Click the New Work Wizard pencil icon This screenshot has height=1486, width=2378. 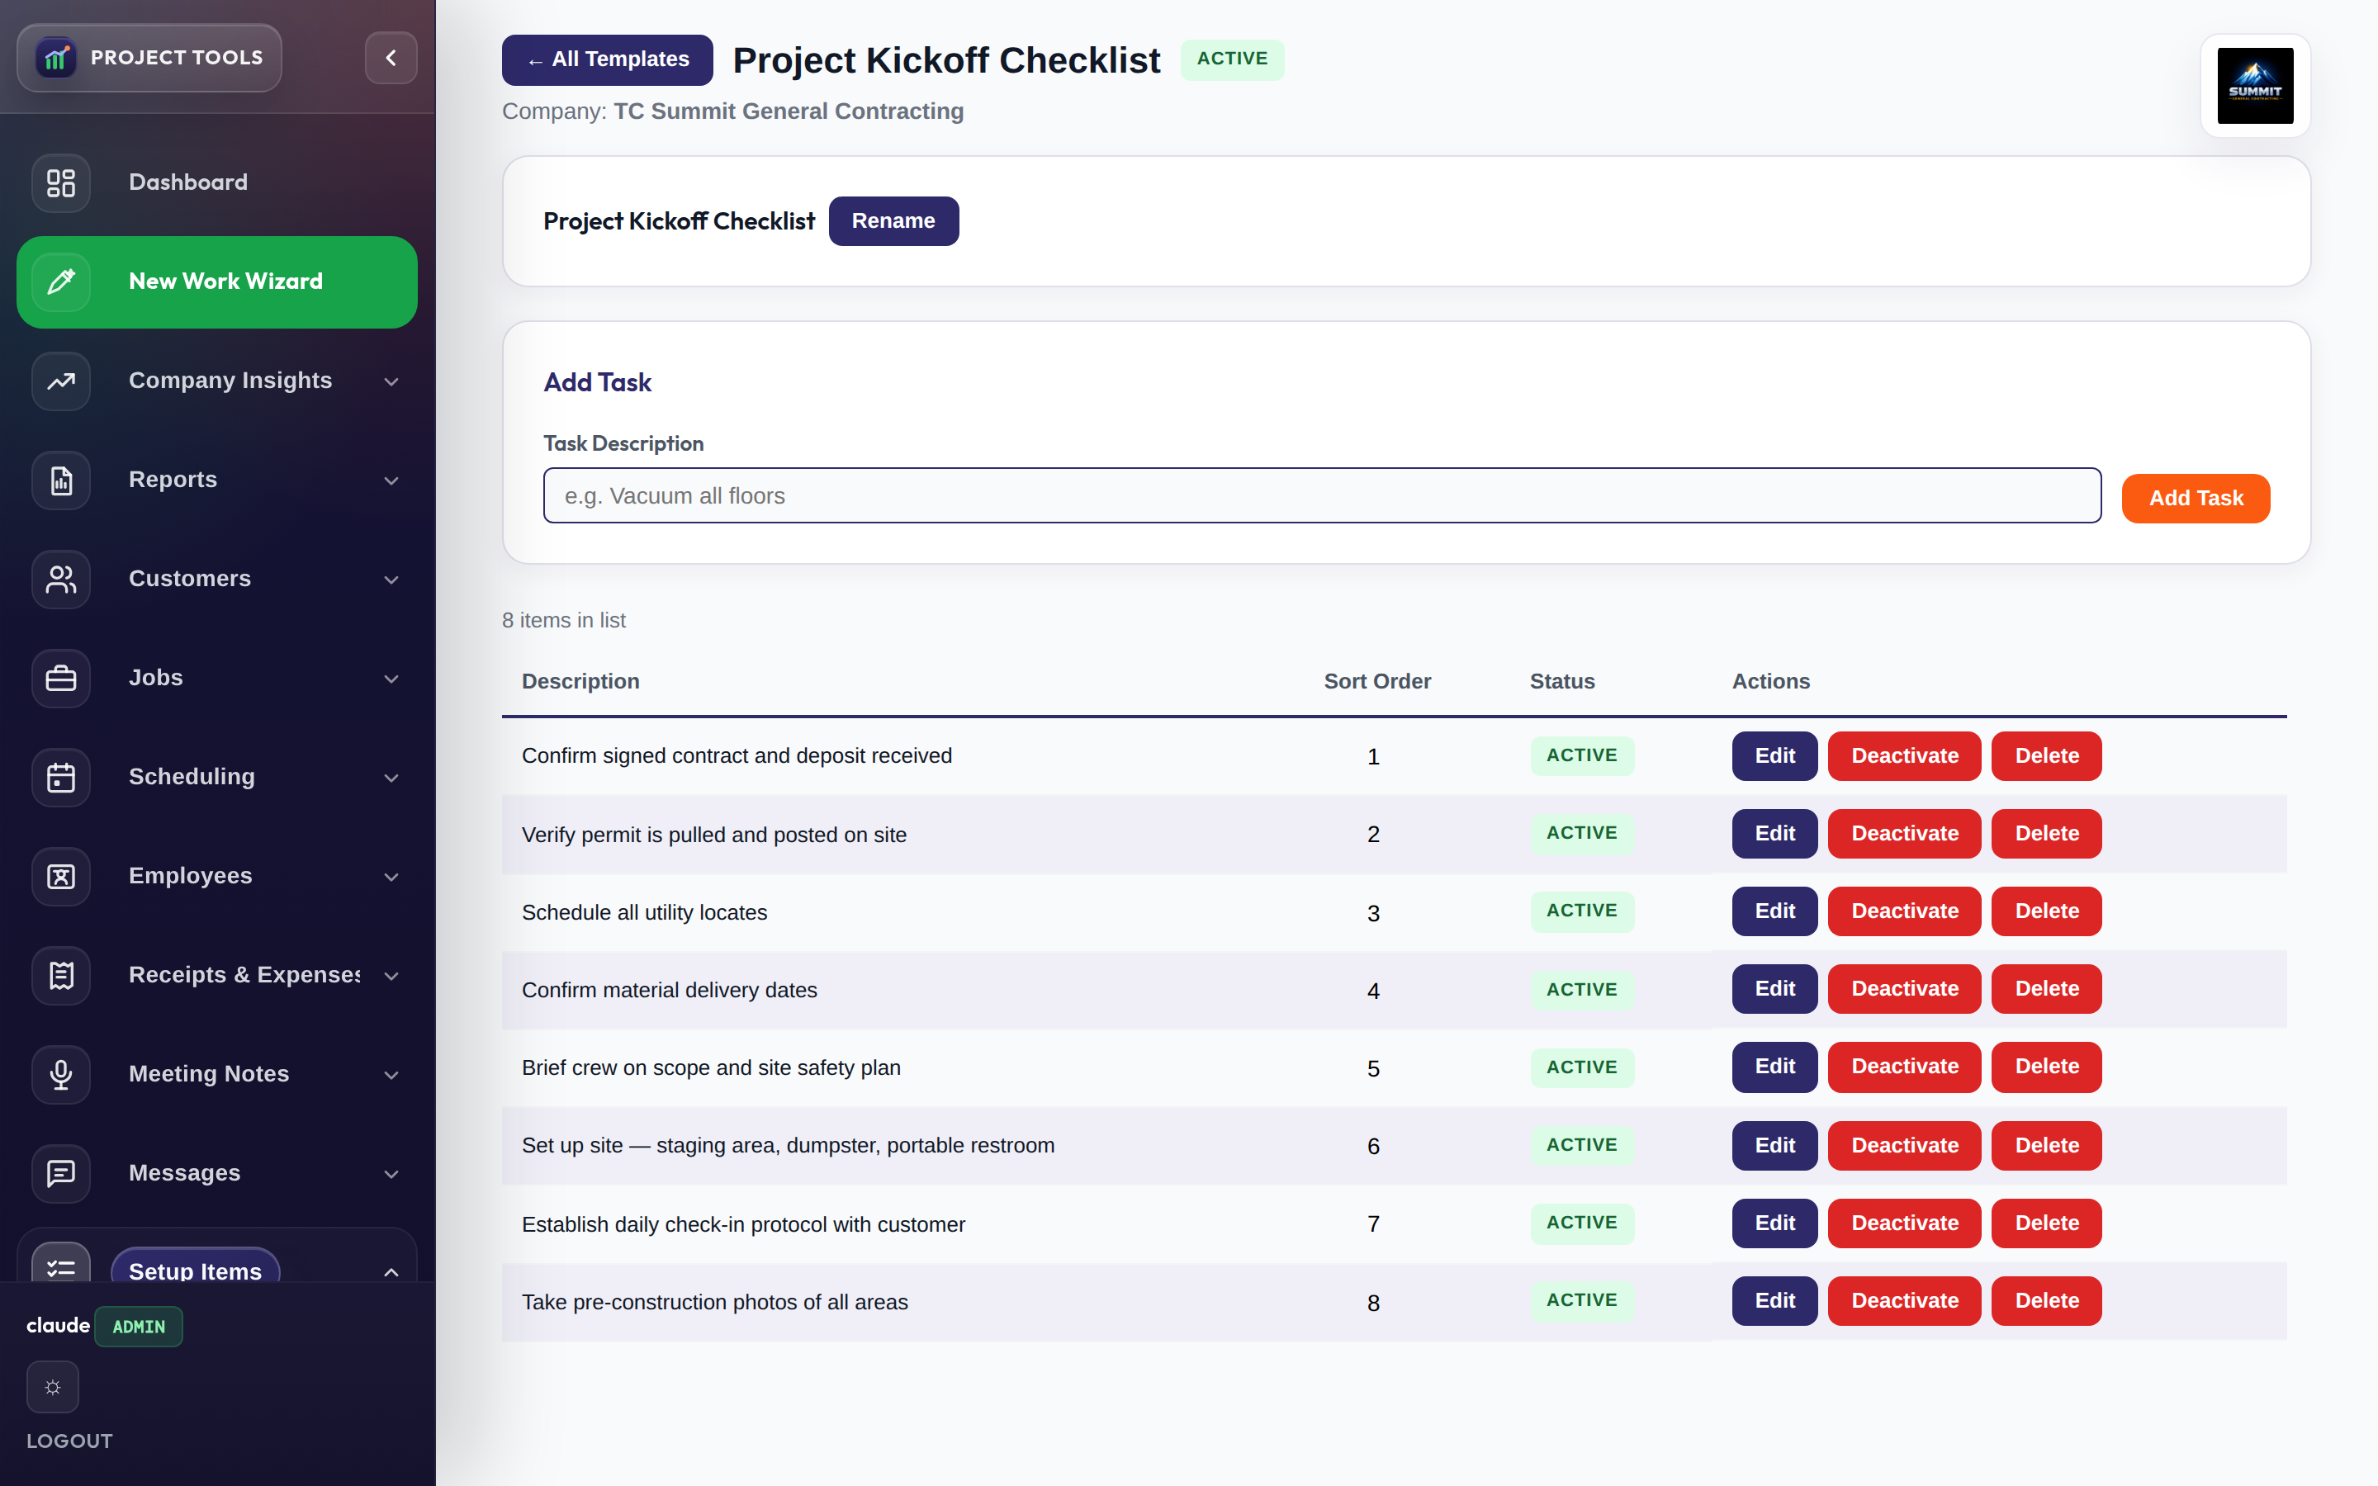[x=61, y=282]
